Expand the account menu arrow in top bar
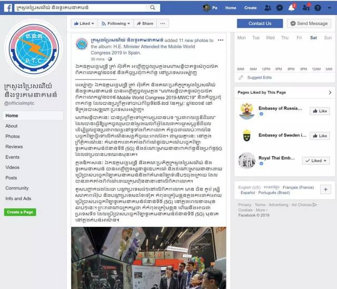 (329, 8)
